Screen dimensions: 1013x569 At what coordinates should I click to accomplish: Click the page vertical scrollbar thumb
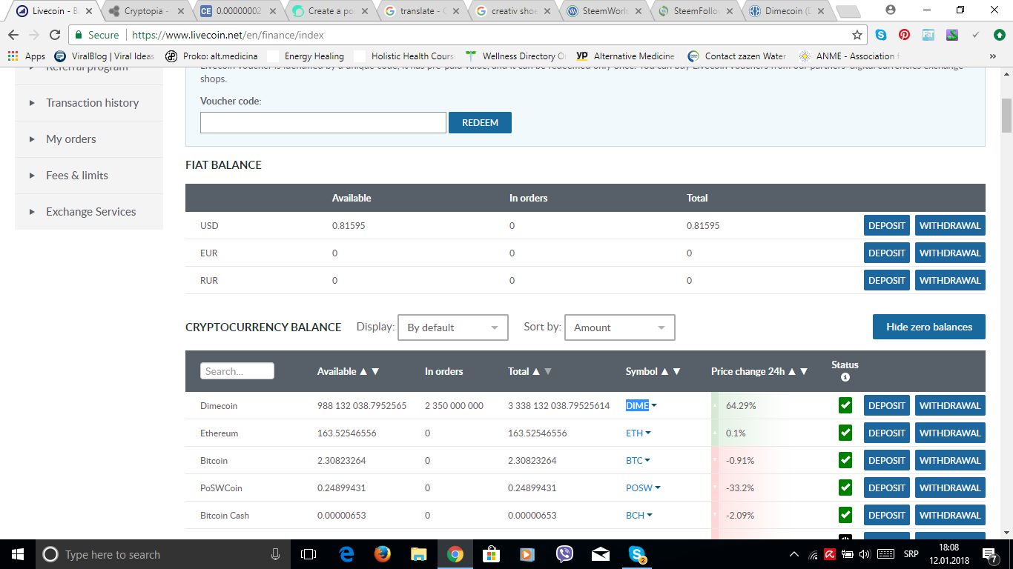pos(1006,114)
